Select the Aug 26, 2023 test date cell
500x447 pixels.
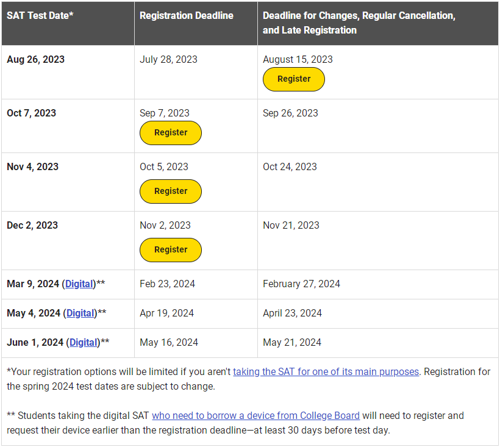point(68,72)
